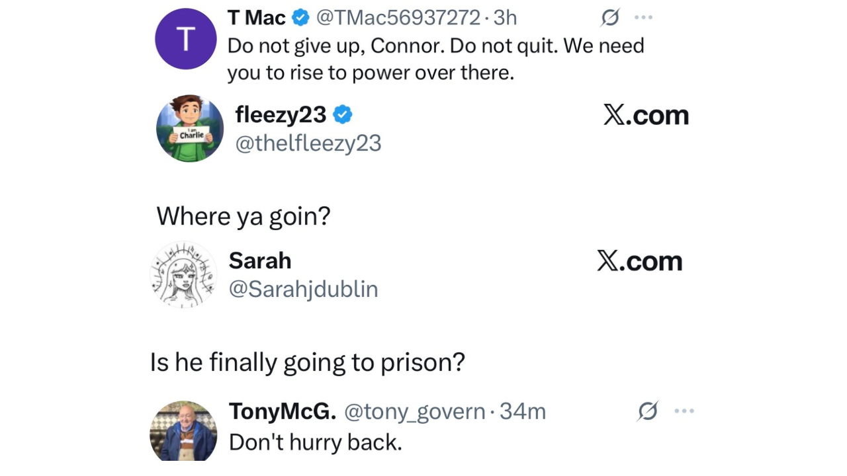Click fleezy23's cartoon profile avatar

(x=190, y=129)
